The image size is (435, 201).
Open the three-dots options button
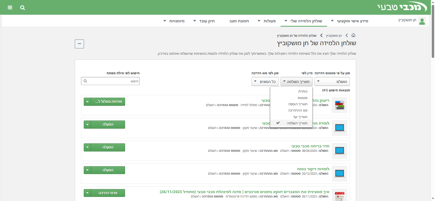[79, 44]
